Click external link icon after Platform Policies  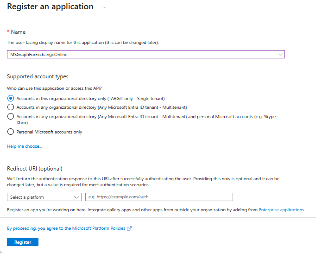129,228
